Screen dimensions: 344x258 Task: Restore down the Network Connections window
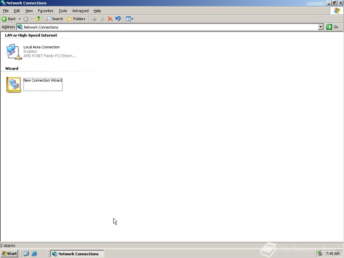(x=334, y=3)
